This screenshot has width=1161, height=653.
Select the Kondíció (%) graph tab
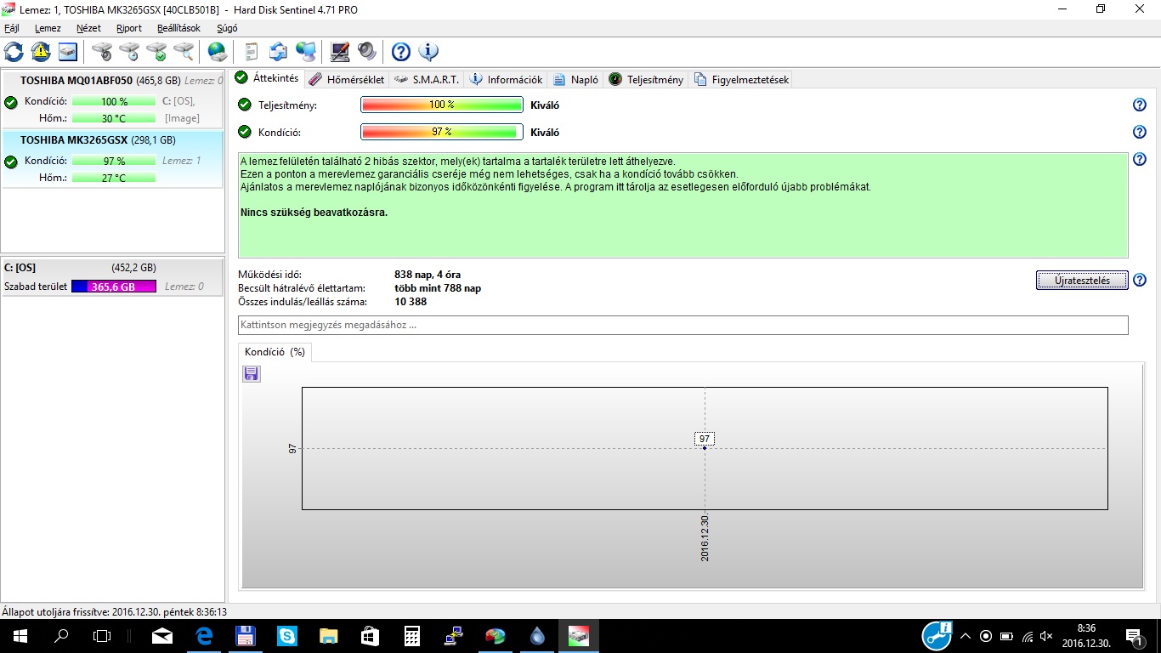click(x=275, y=352)
